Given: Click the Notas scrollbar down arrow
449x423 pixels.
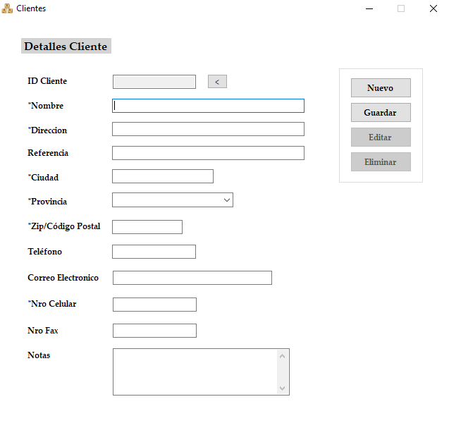Looking at the screenshot, I should (x=283, y=388).
